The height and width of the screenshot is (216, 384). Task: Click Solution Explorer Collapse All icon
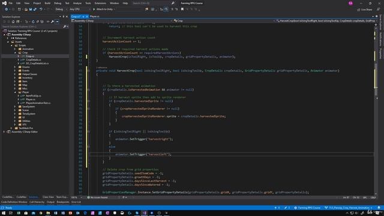37,22
